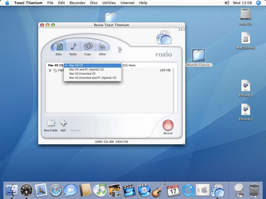The height and width of the screenshot is (199, 266).
Task: Launch iTunes from the Dock
Action: [100, 190]
